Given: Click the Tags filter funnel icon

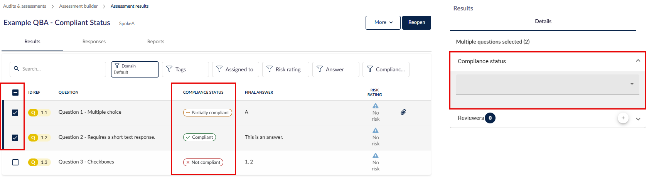Looking at the screenshot, I should [x=169, y=69].
